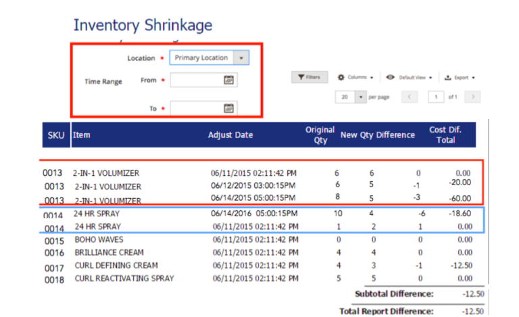Select the 24 HR SPRAY row dated 06/14/2016
The width and height of the screenshot is (519, 317).
(x=262, y=214)
